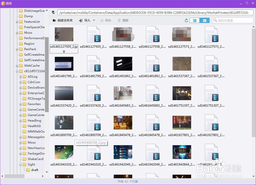Collapse the Sight folder node
This screenshot has height=185, width=256.
coord(20,165)
